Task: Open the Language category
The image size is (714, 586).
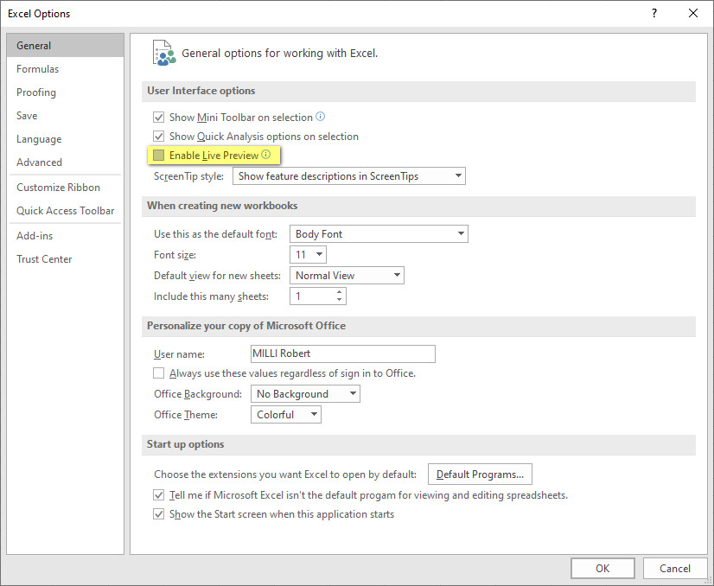Action: click(65, 139)
